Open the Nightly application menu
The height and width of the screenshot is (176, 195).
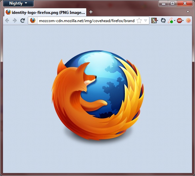[x=18, y=3]
